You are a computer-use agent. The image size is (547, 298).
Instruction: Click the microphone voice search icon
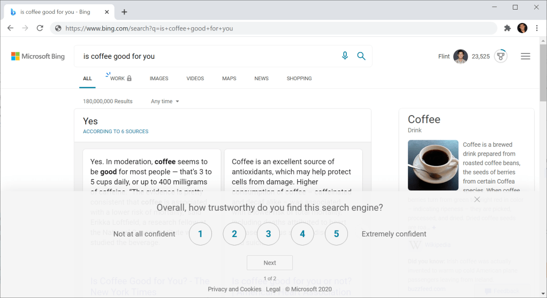coord(345,56)
